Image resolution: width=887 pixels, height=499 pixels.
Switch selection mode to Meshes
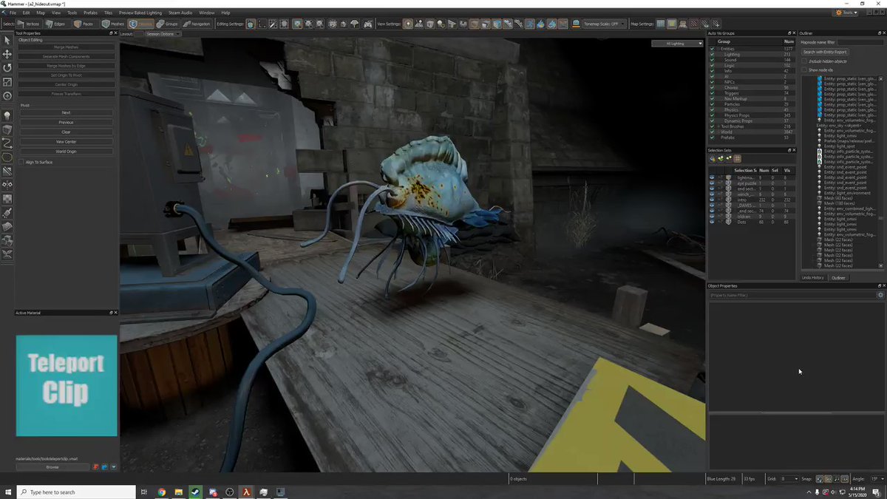pyautogui.click(x=113, y=24)
